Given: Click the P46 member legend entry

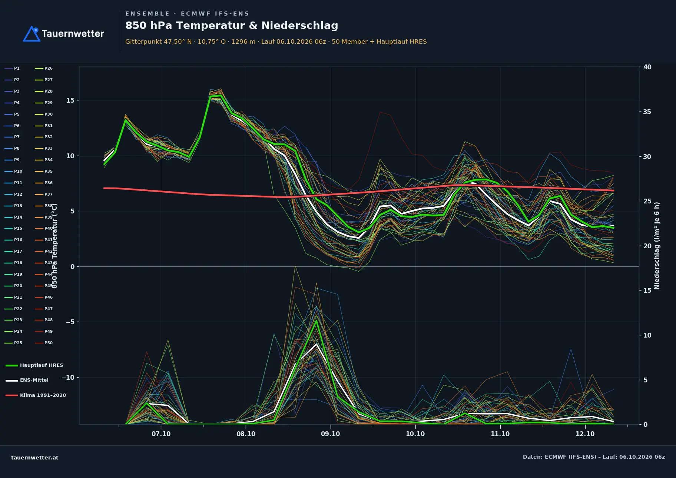Looking at the screenshot, I should (x=44, y=298).
